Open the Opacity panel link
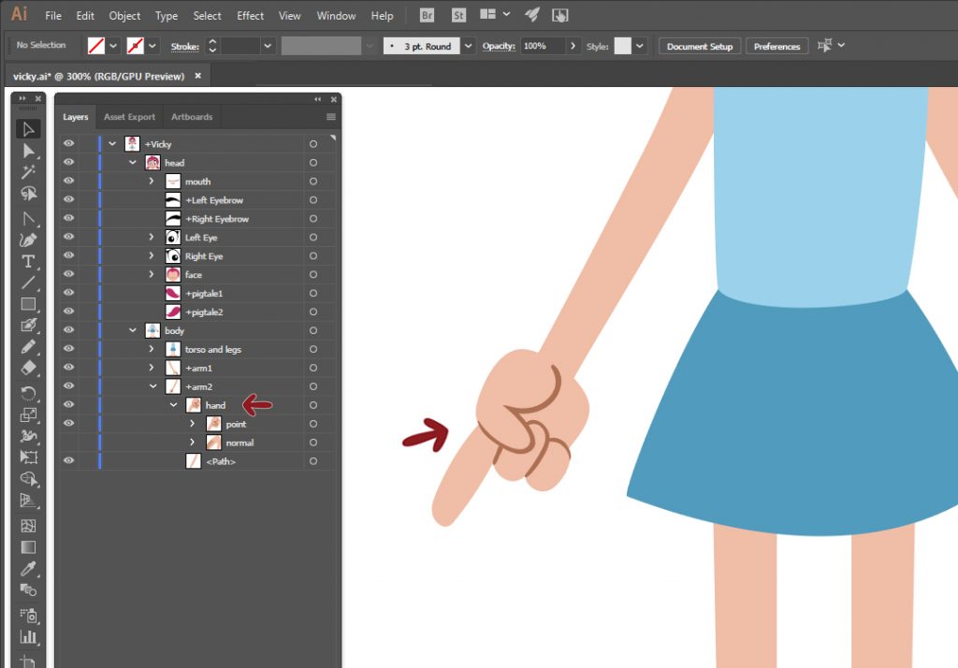Image resolution: width=958 pixels, height=668 pixels. [x=499, y=47]
